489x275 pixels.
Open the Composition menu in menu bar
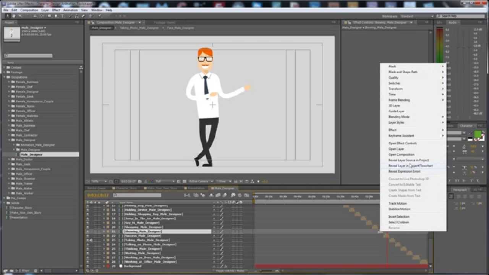coord(29,10)
